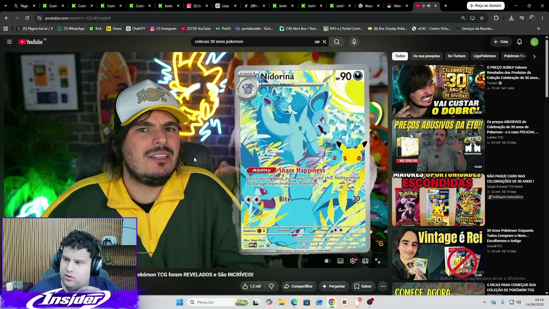Like the video with 1,2 mil
The image size is (549, 309).
point(251,286)
